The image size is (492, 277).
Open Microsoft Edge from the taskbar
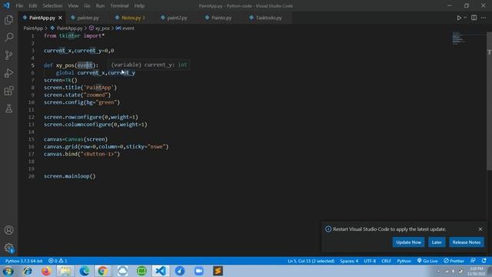point(84,271)
